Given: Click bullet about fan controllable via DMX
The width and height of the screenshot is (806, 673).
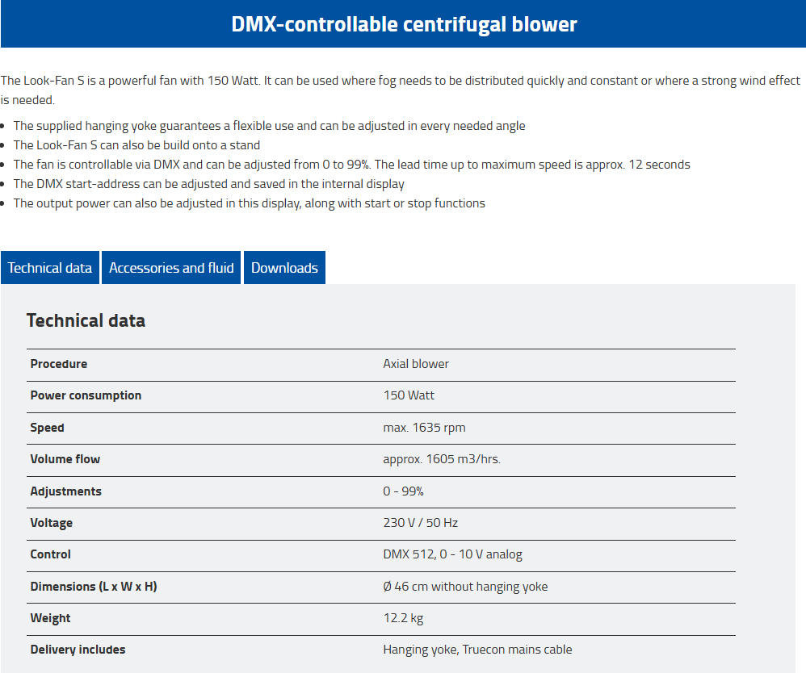Looking at the screenshot, I should [351, 165].
